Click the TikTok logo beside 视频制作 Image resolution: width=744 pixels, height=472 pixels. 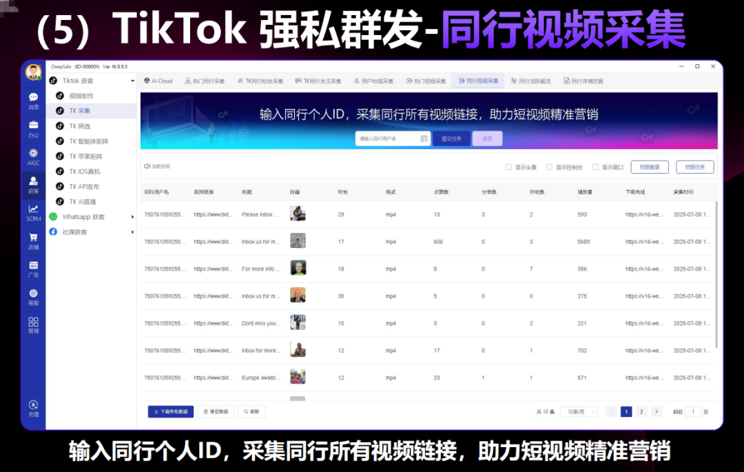(60, 96)
